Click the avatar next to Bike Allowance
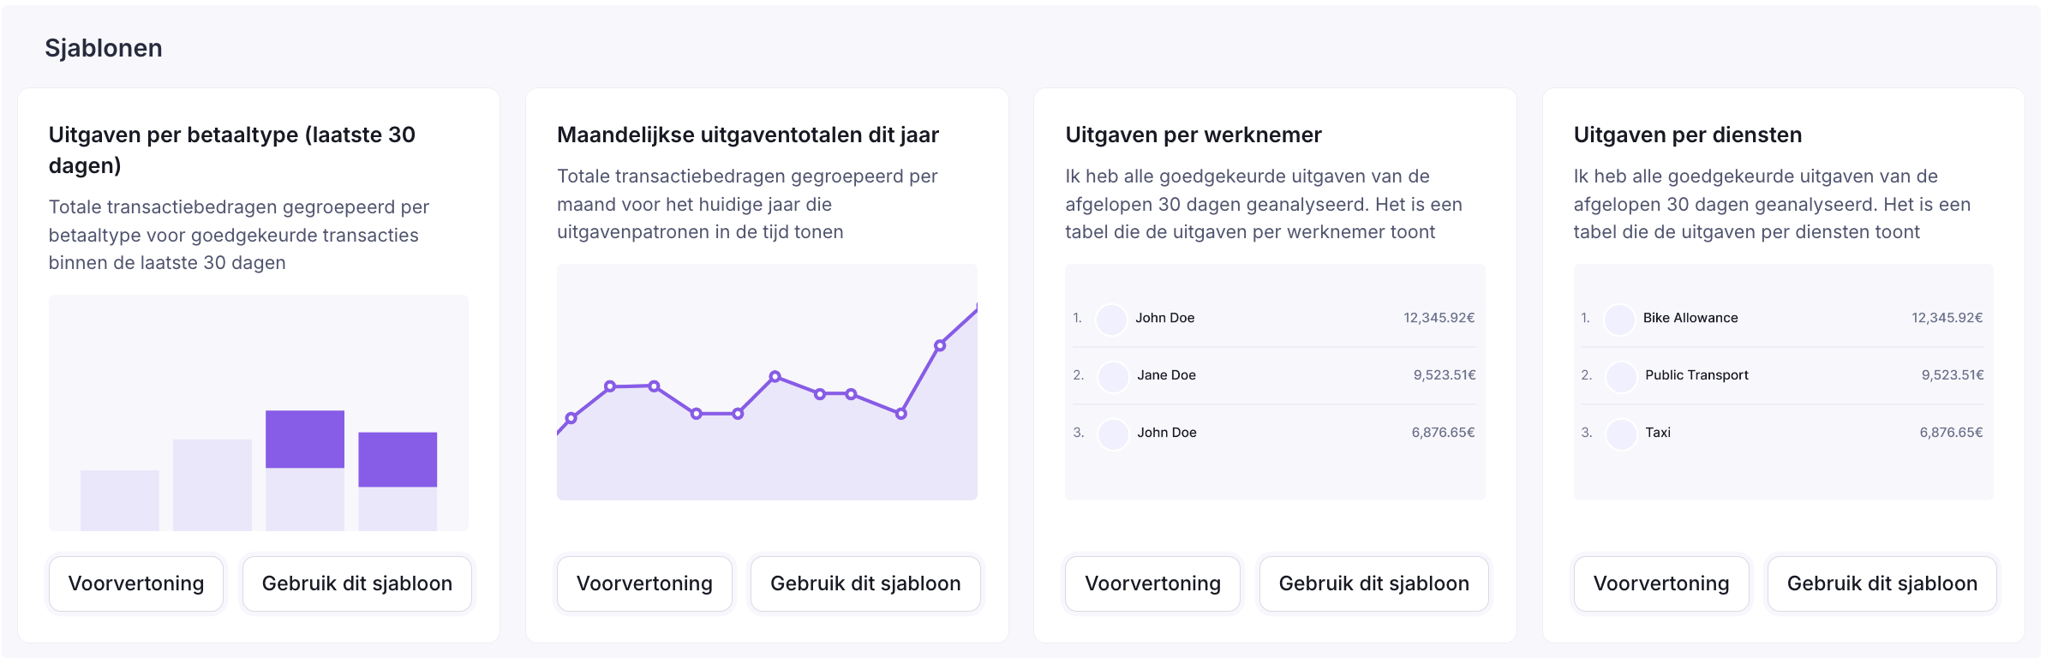The width and height of the screenshot is (2046, 658). (1622, 318)
